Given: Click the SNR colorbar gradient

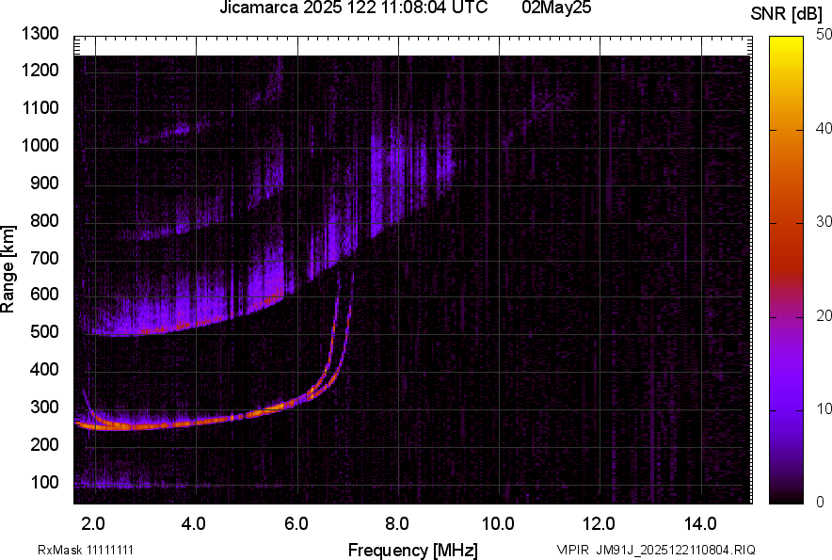Looking at the screenshot, I should point(787,270).
